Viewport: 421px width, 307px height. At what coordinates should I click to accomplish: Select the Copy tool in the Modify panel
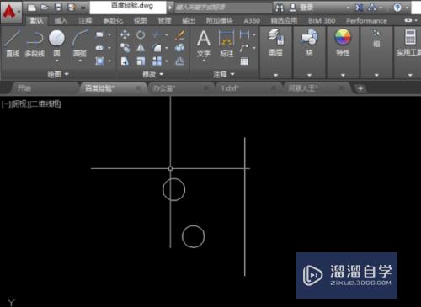pos(125,48)
